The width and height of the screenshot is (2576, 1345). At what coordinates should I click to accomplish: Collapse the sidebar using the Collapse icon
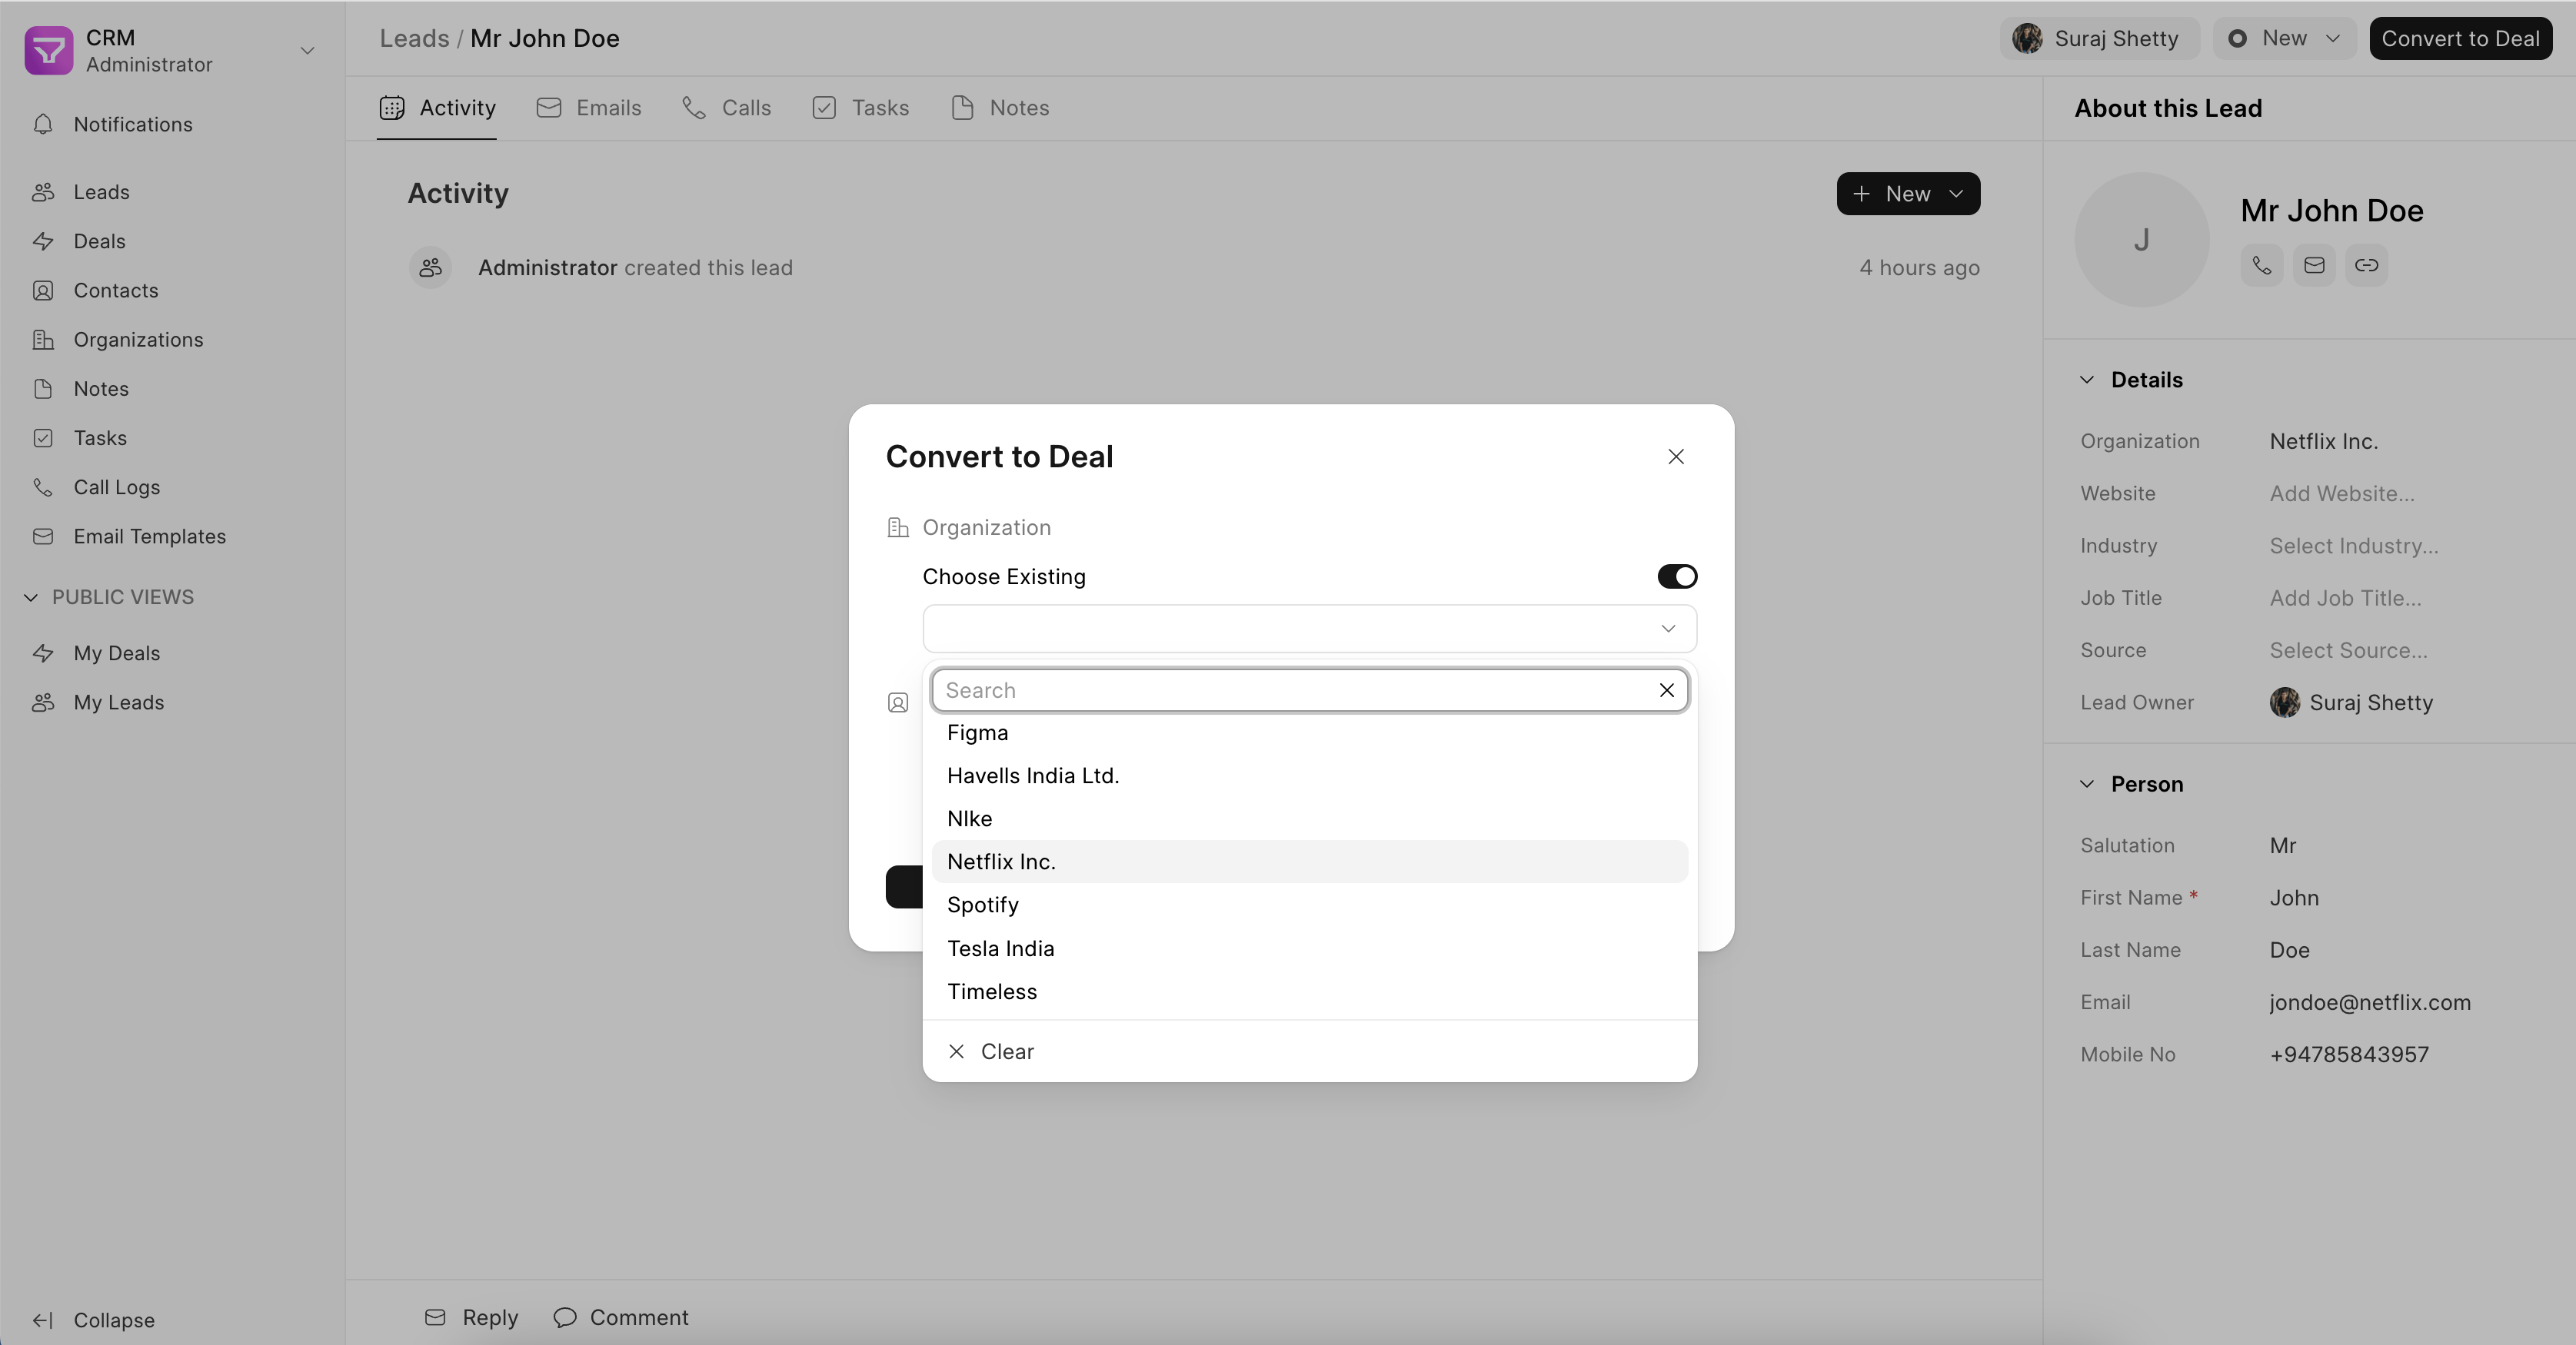(43, 1320)
